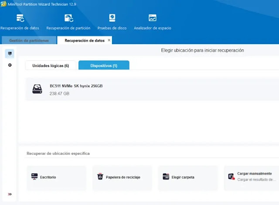The image size is (279, 205).
Task: Close the Recuperación de datos tab
Action: pos(109,40)
